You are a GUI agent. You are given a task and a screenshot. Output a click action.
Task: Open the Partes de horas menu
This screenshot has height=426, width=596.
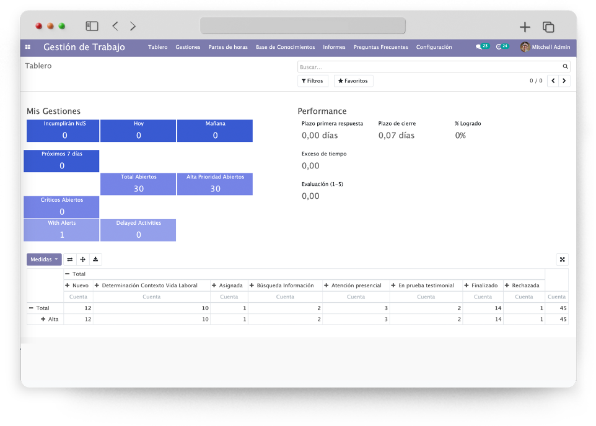pyautogui.click(x=228, y=47)
